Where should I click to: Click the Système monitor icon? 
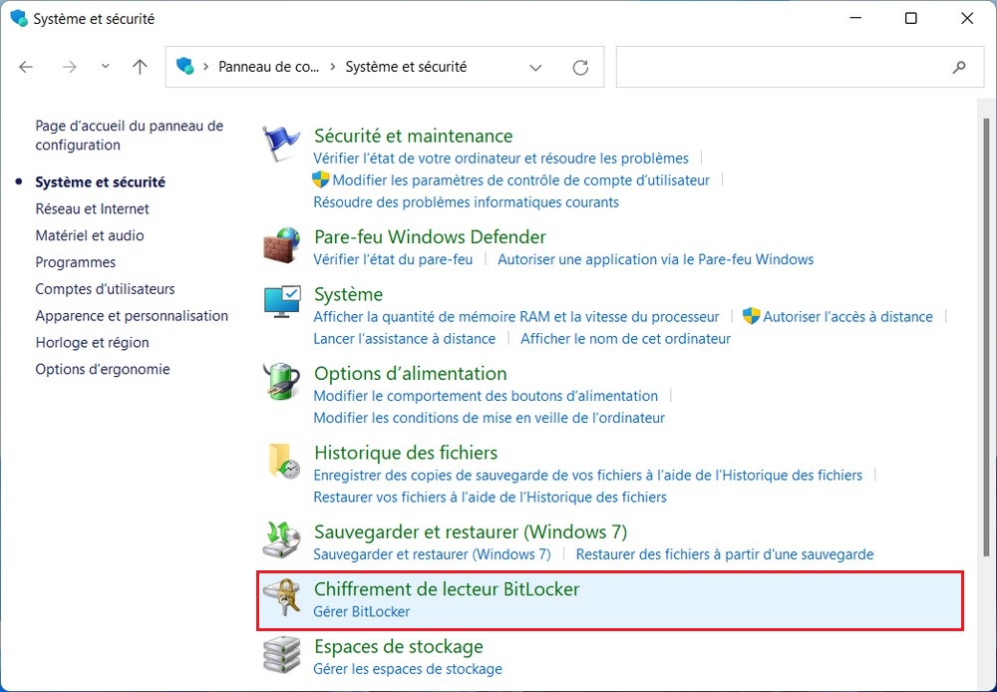tap(282, 302)
